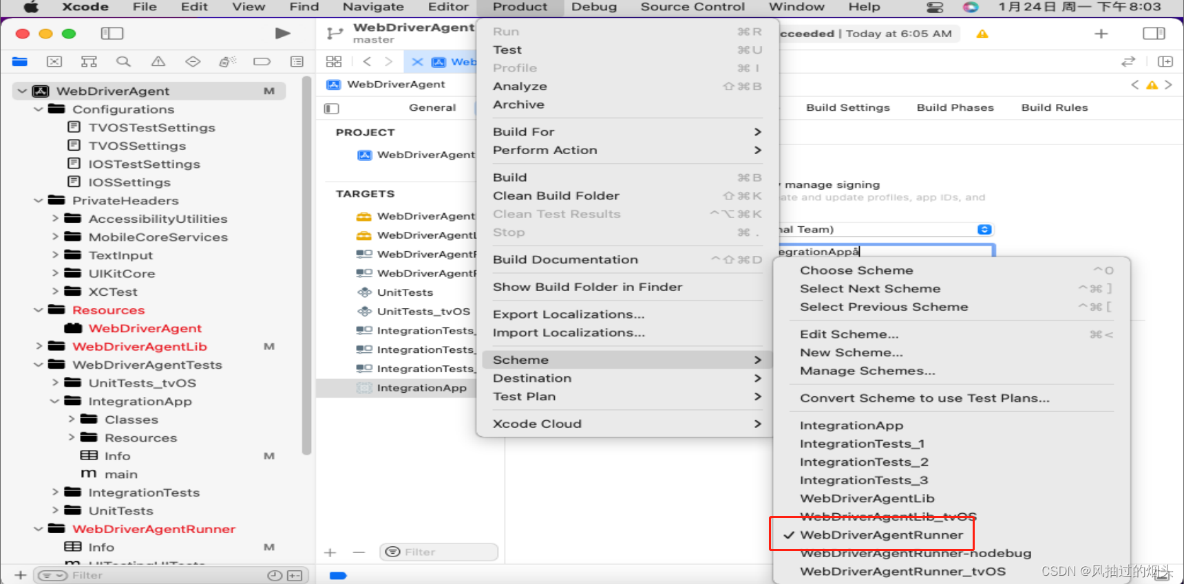
Task: Open the Test navigator diamond icon
Action: click(x=193, y=62)
